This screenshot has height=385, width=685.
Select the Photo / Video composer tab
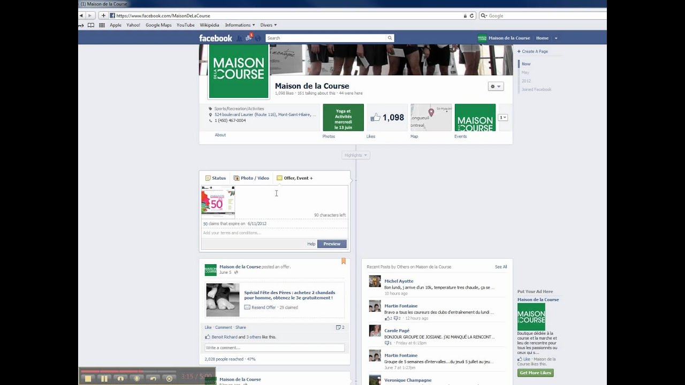(x=252, y=178)
